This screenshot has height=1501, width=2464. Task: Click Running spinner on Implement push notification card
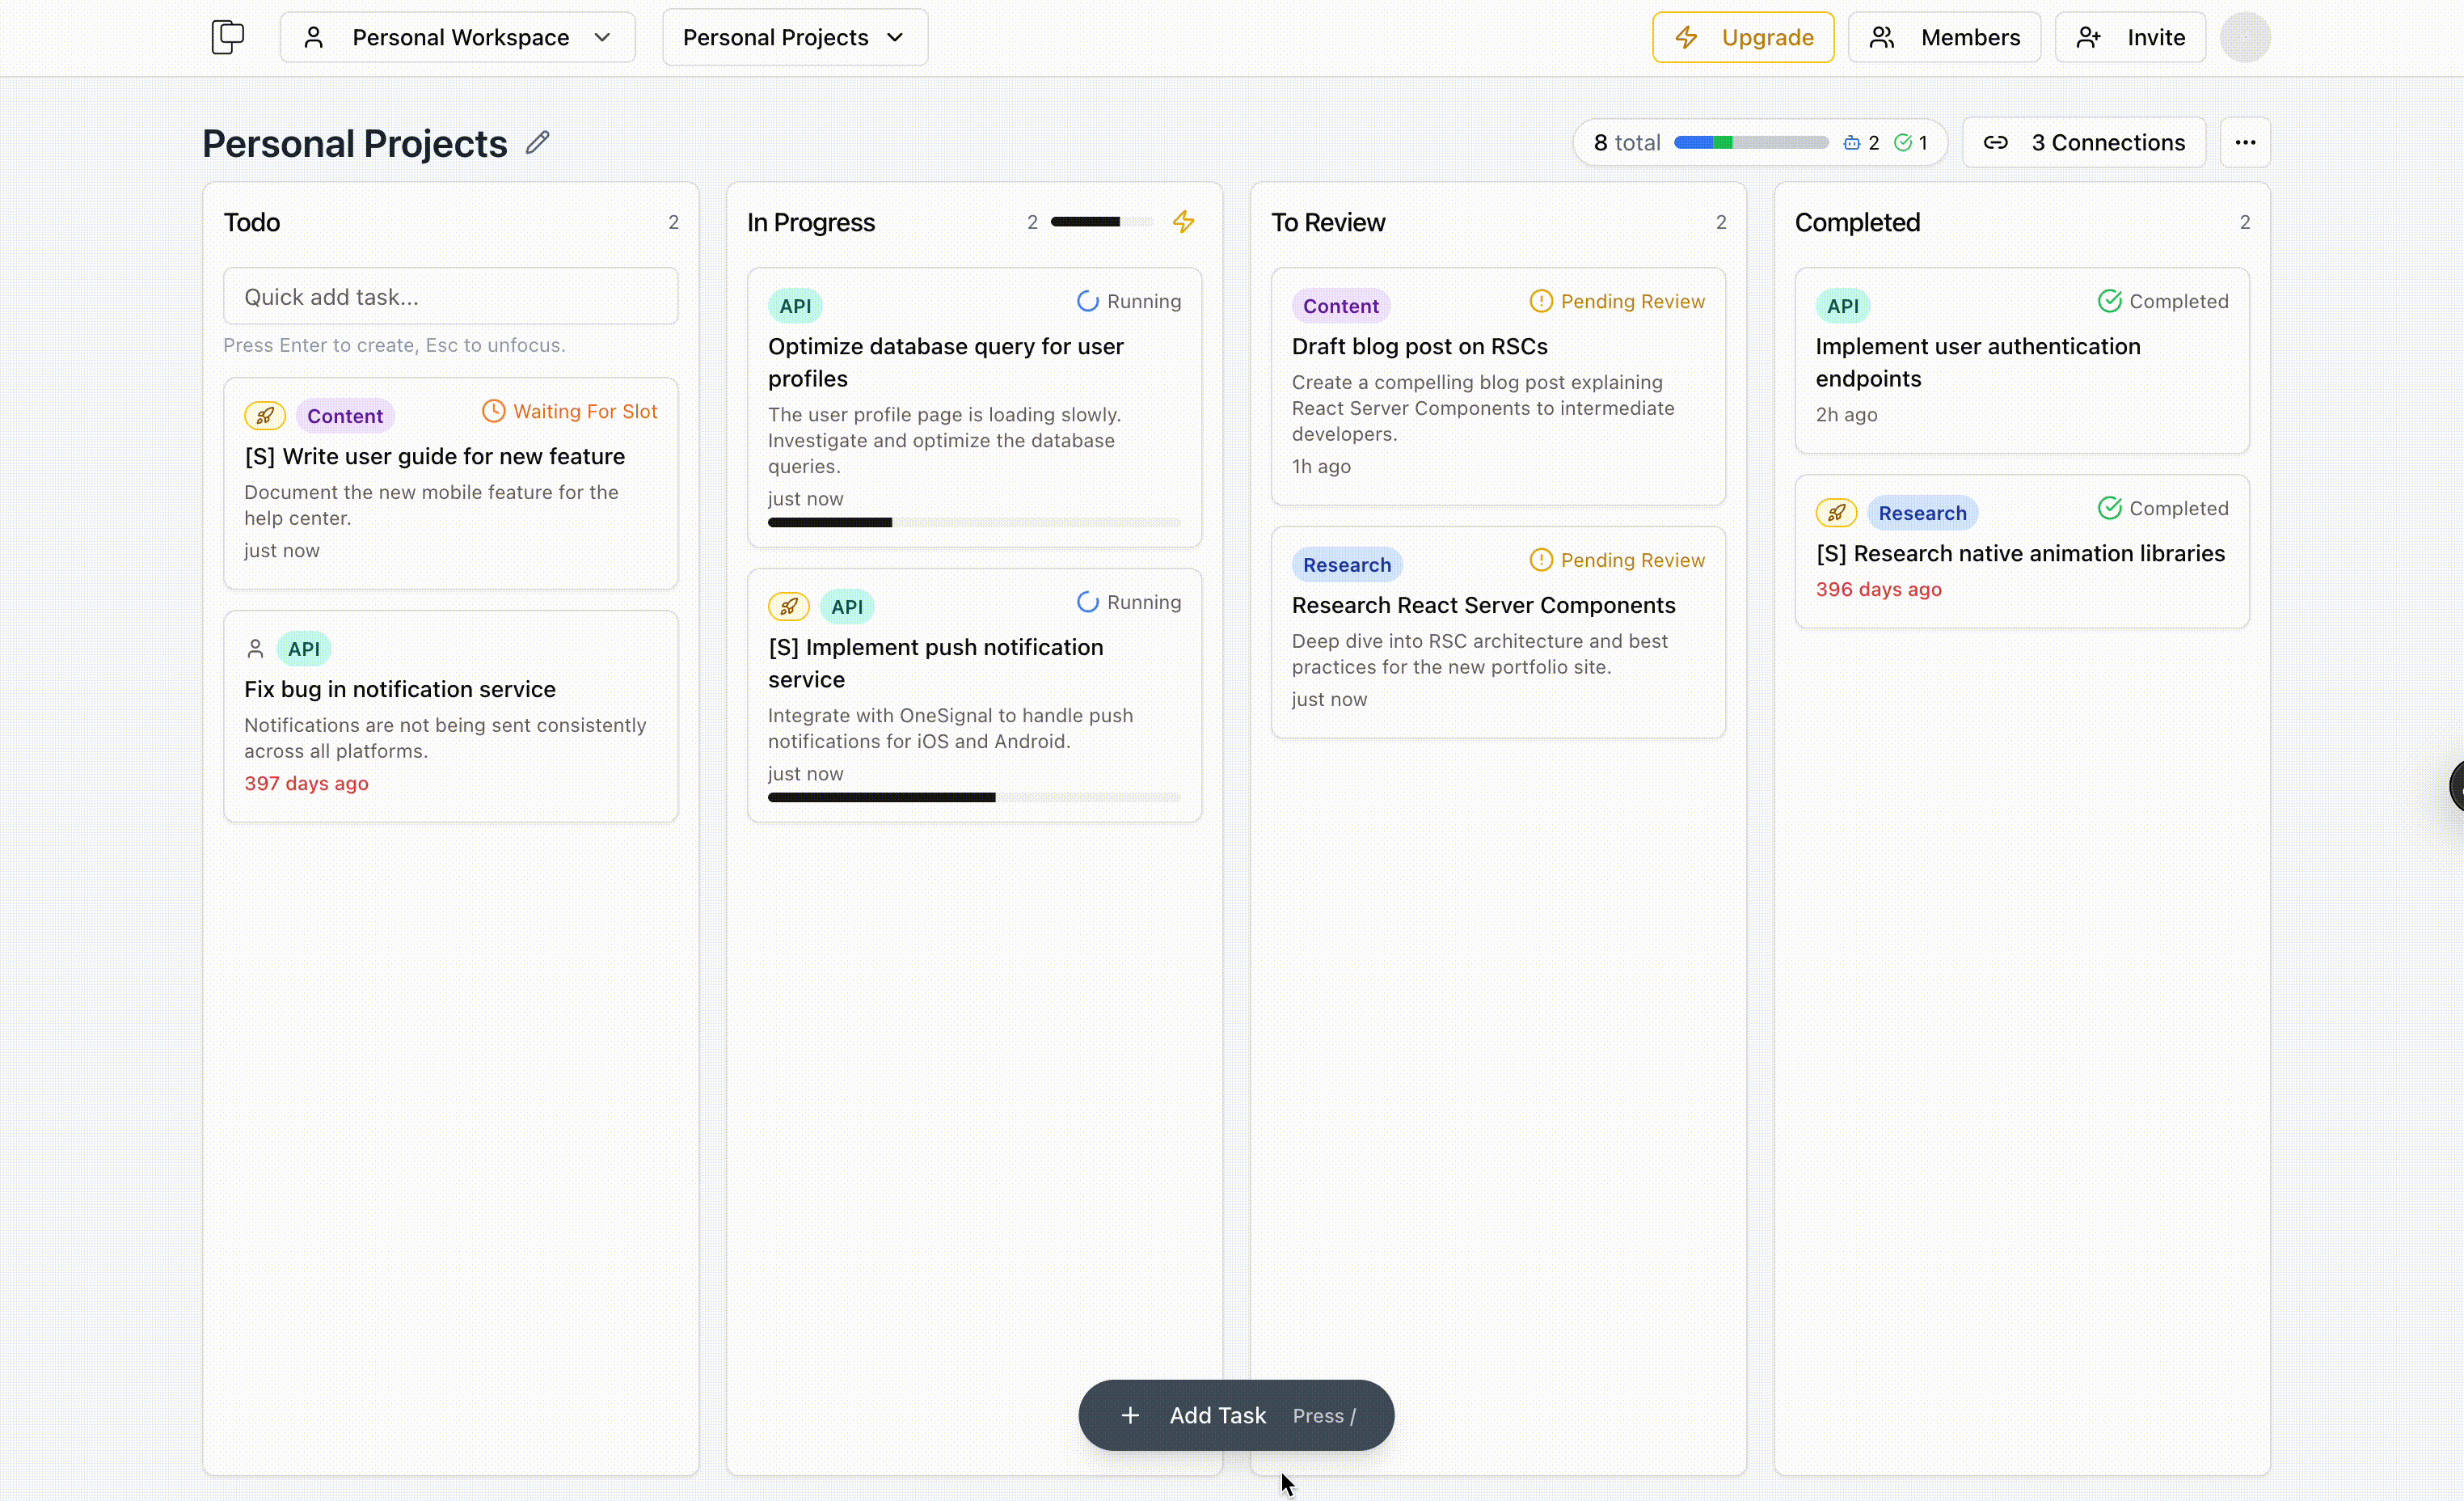point(1087,602)
